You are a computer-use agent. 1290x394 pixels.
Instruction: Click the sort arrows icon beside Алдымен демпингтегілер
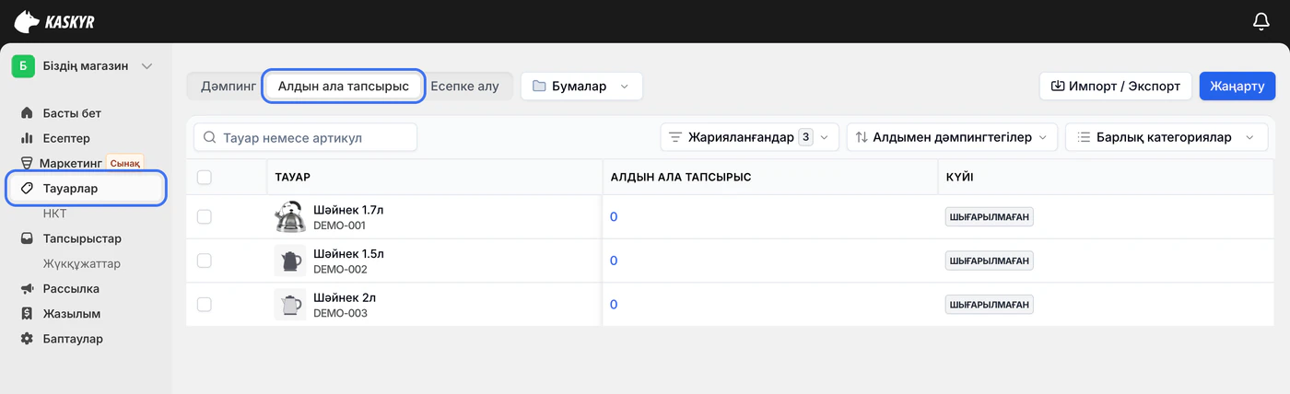point(862,137)
